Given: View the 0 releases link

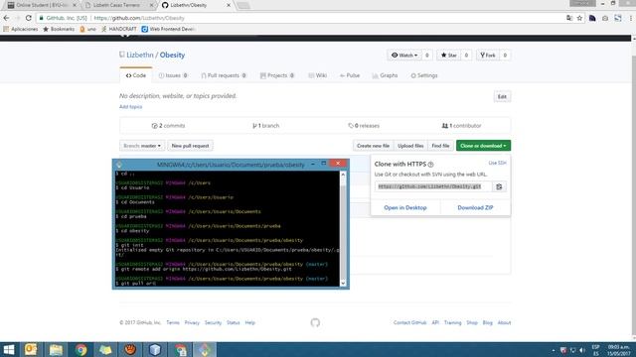Looking at the screenshot, I should tap(364, 126).
